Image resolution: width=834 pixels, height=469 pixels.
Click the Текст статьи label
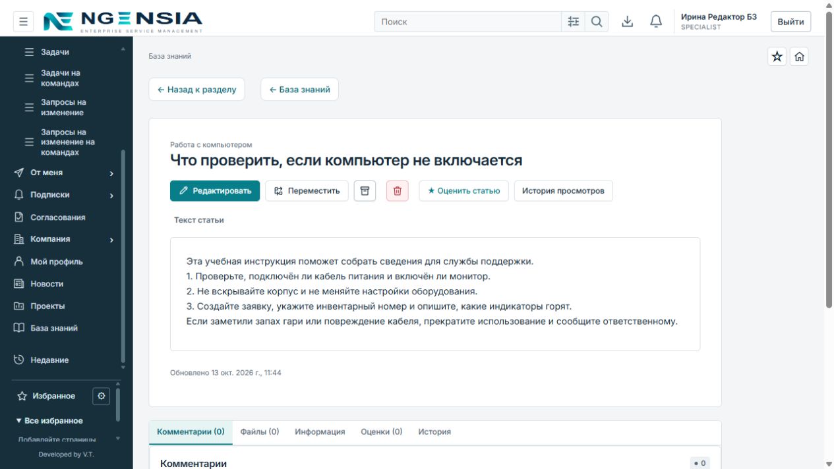pos(199,220)
